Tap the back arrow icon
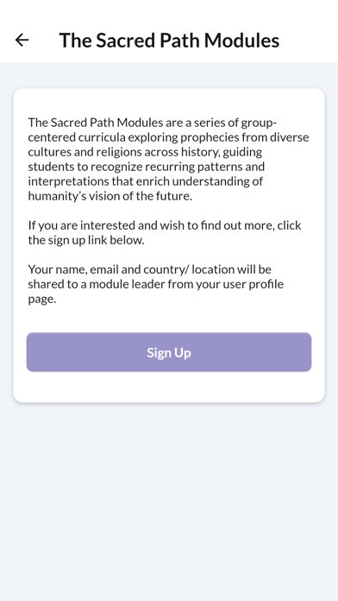 [22, 40]
